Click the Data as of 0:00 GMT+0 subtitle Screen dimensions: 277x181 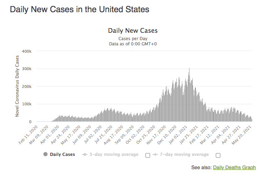point(133,44)
